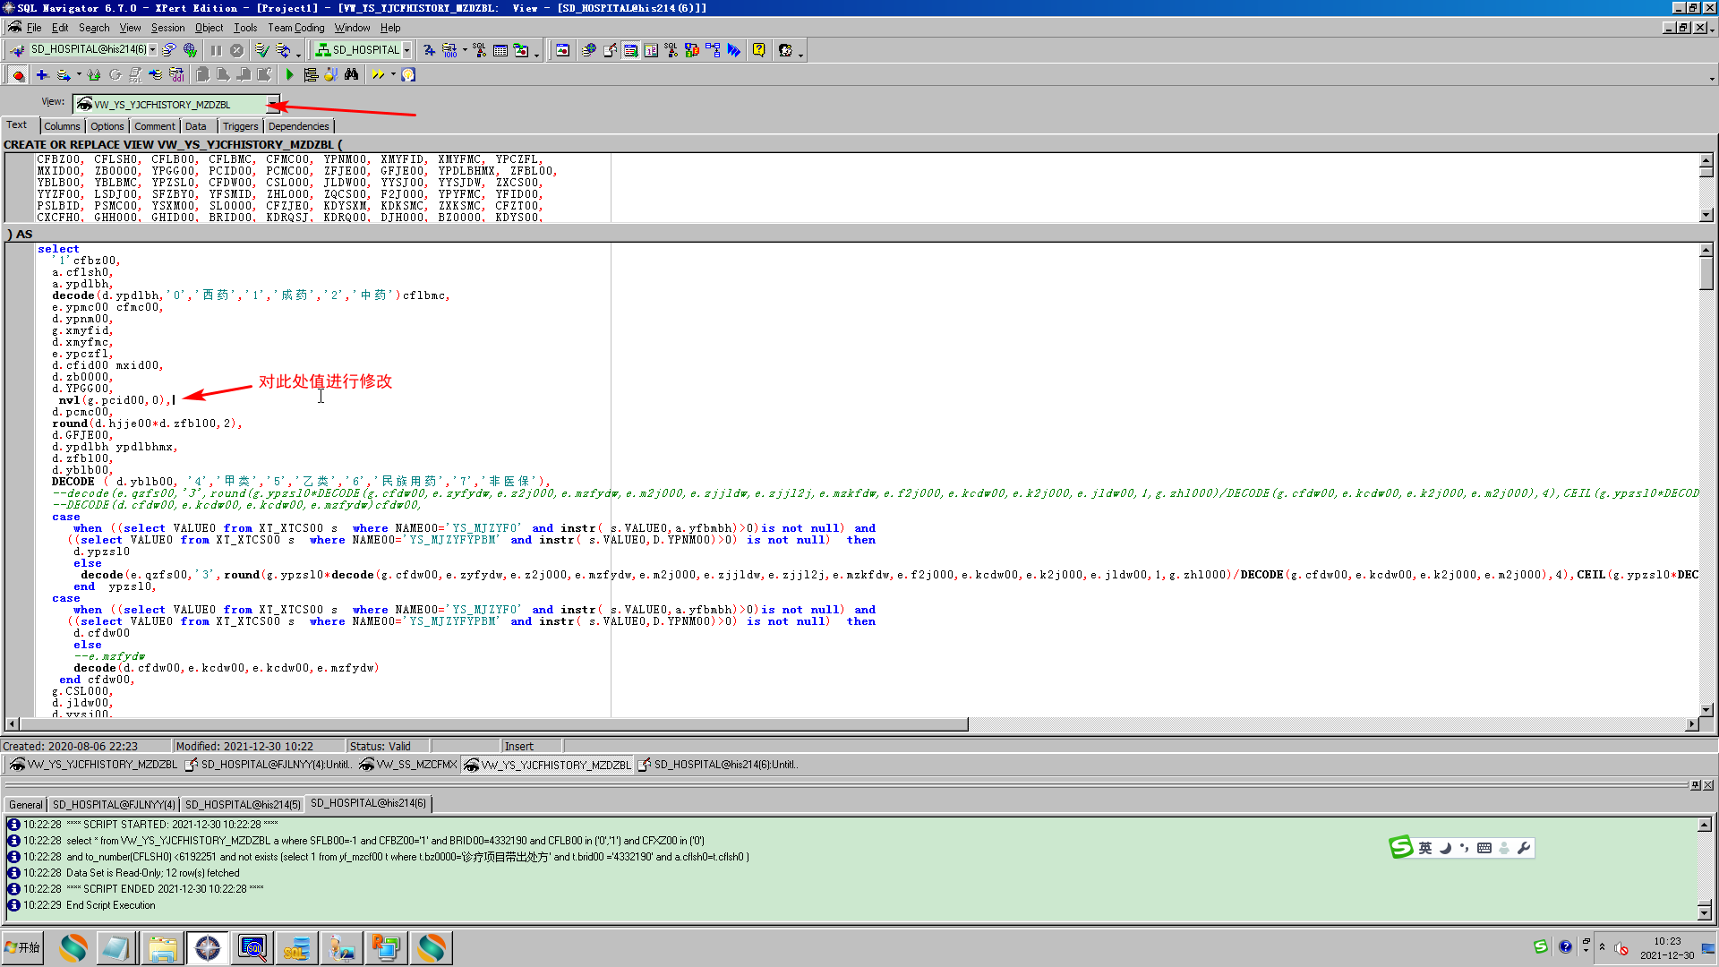Click the binoculars Find icon
The width and height of the screenshot is (1719, 967).
click(351, 75)
